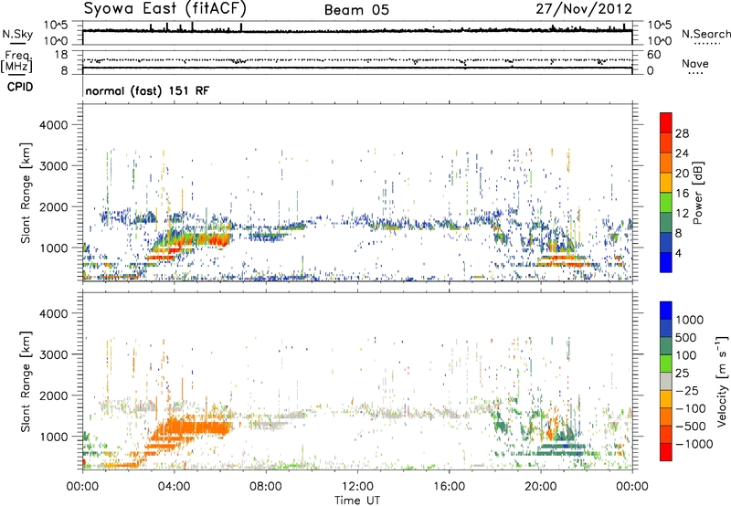This screenshot has height=506, width=731.
Task: Click the 'Syowa East (fitACF)' plot title
Action: [x=165, y=9]
